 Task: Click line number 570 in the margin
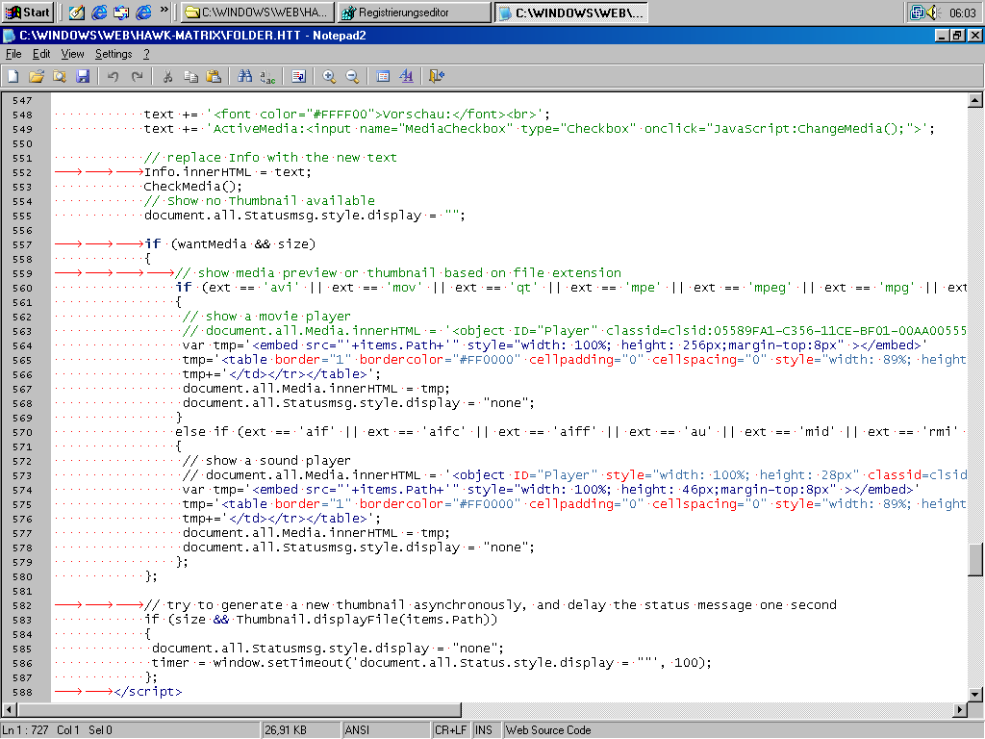pyautogui.click(x=22, y=433)
